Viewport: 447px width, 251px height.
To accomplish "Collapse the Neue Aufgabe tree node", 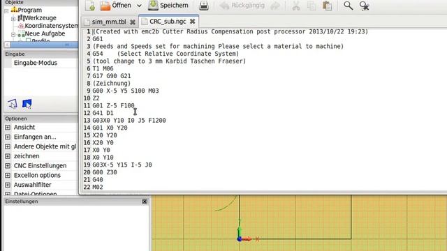I will coord(13,34).
